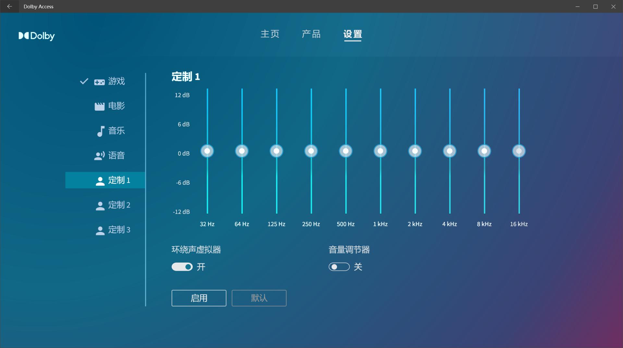Click the 定制 2 profile icon

[100, 205]
